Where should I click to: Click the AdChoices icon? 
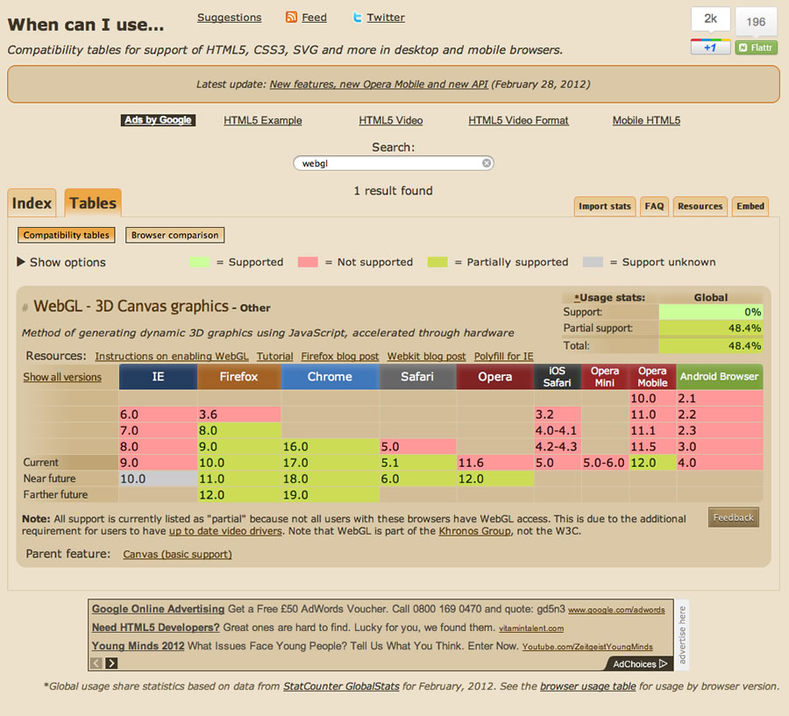pyautogui.click(x=663, y=663)
